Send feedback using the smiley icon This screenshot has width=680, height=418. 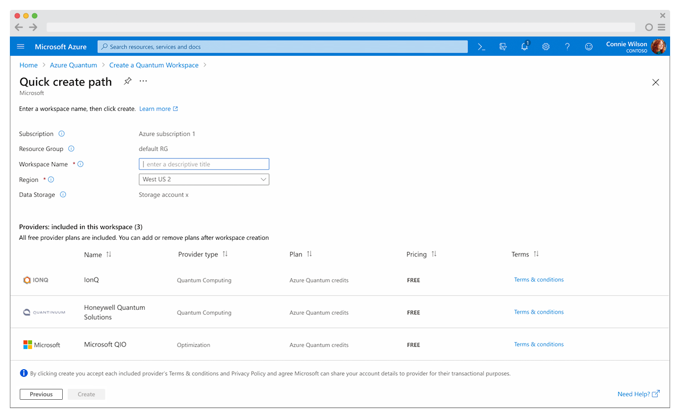(x=589, y=46)
